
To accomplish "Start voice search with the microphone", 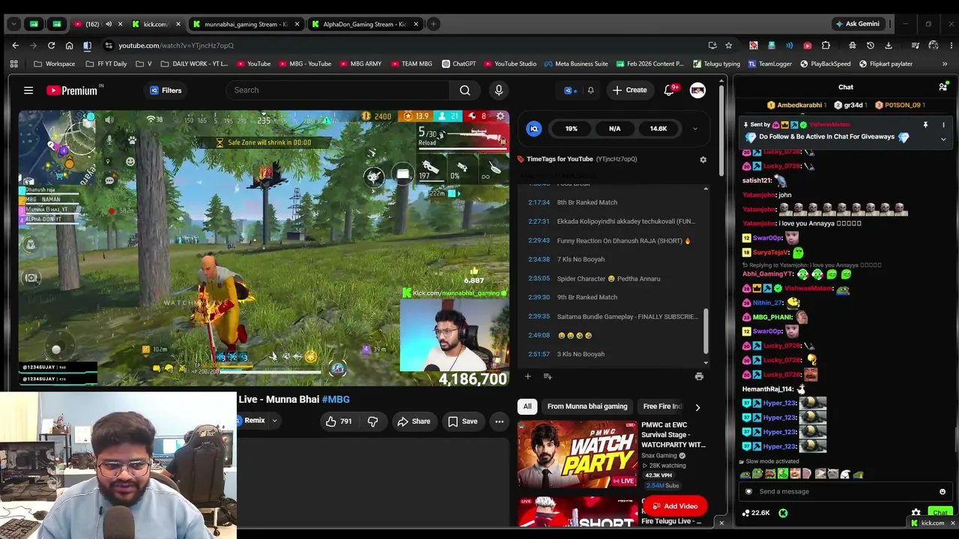I will coord(499,91).
